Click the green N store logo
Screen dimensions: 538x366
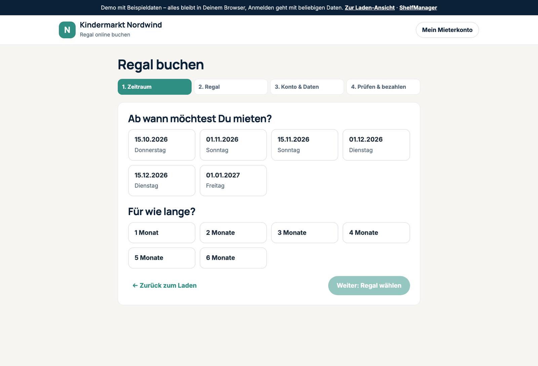point(67,30)
